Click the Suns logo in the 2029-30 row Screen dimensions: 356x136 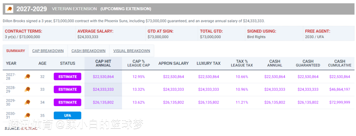pos(27,102)
